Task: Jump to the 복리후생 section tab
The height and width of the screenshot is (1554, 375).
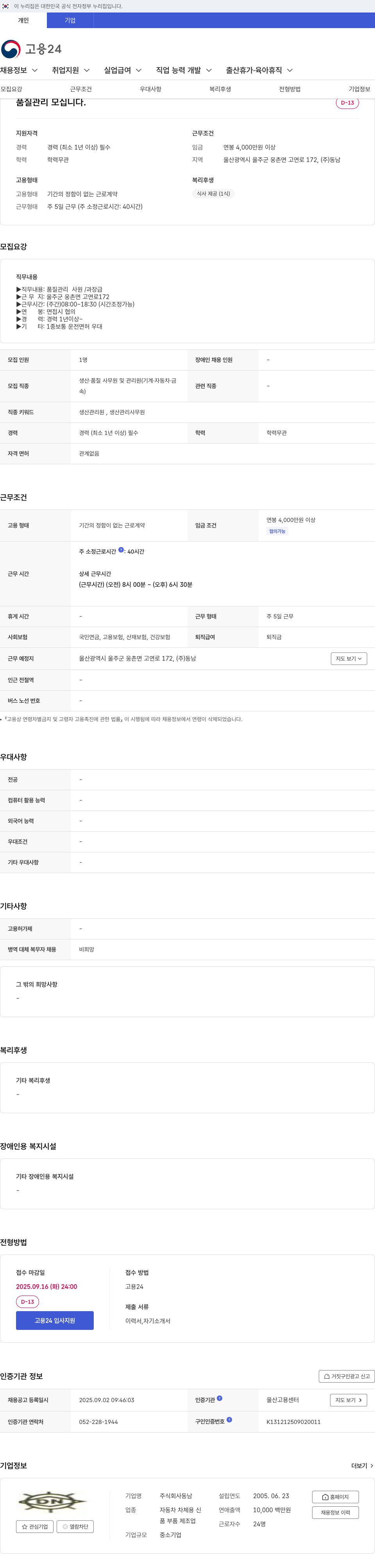Action: (220, 89)
